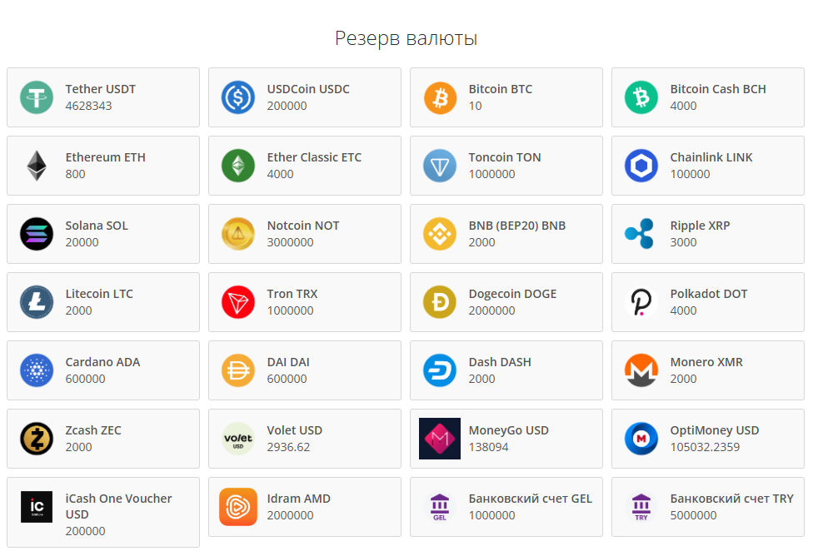This screenshot has height=551, width=813.
Task: Click the MoneyGo USD logo thumbnail
Action: [440, 439]
